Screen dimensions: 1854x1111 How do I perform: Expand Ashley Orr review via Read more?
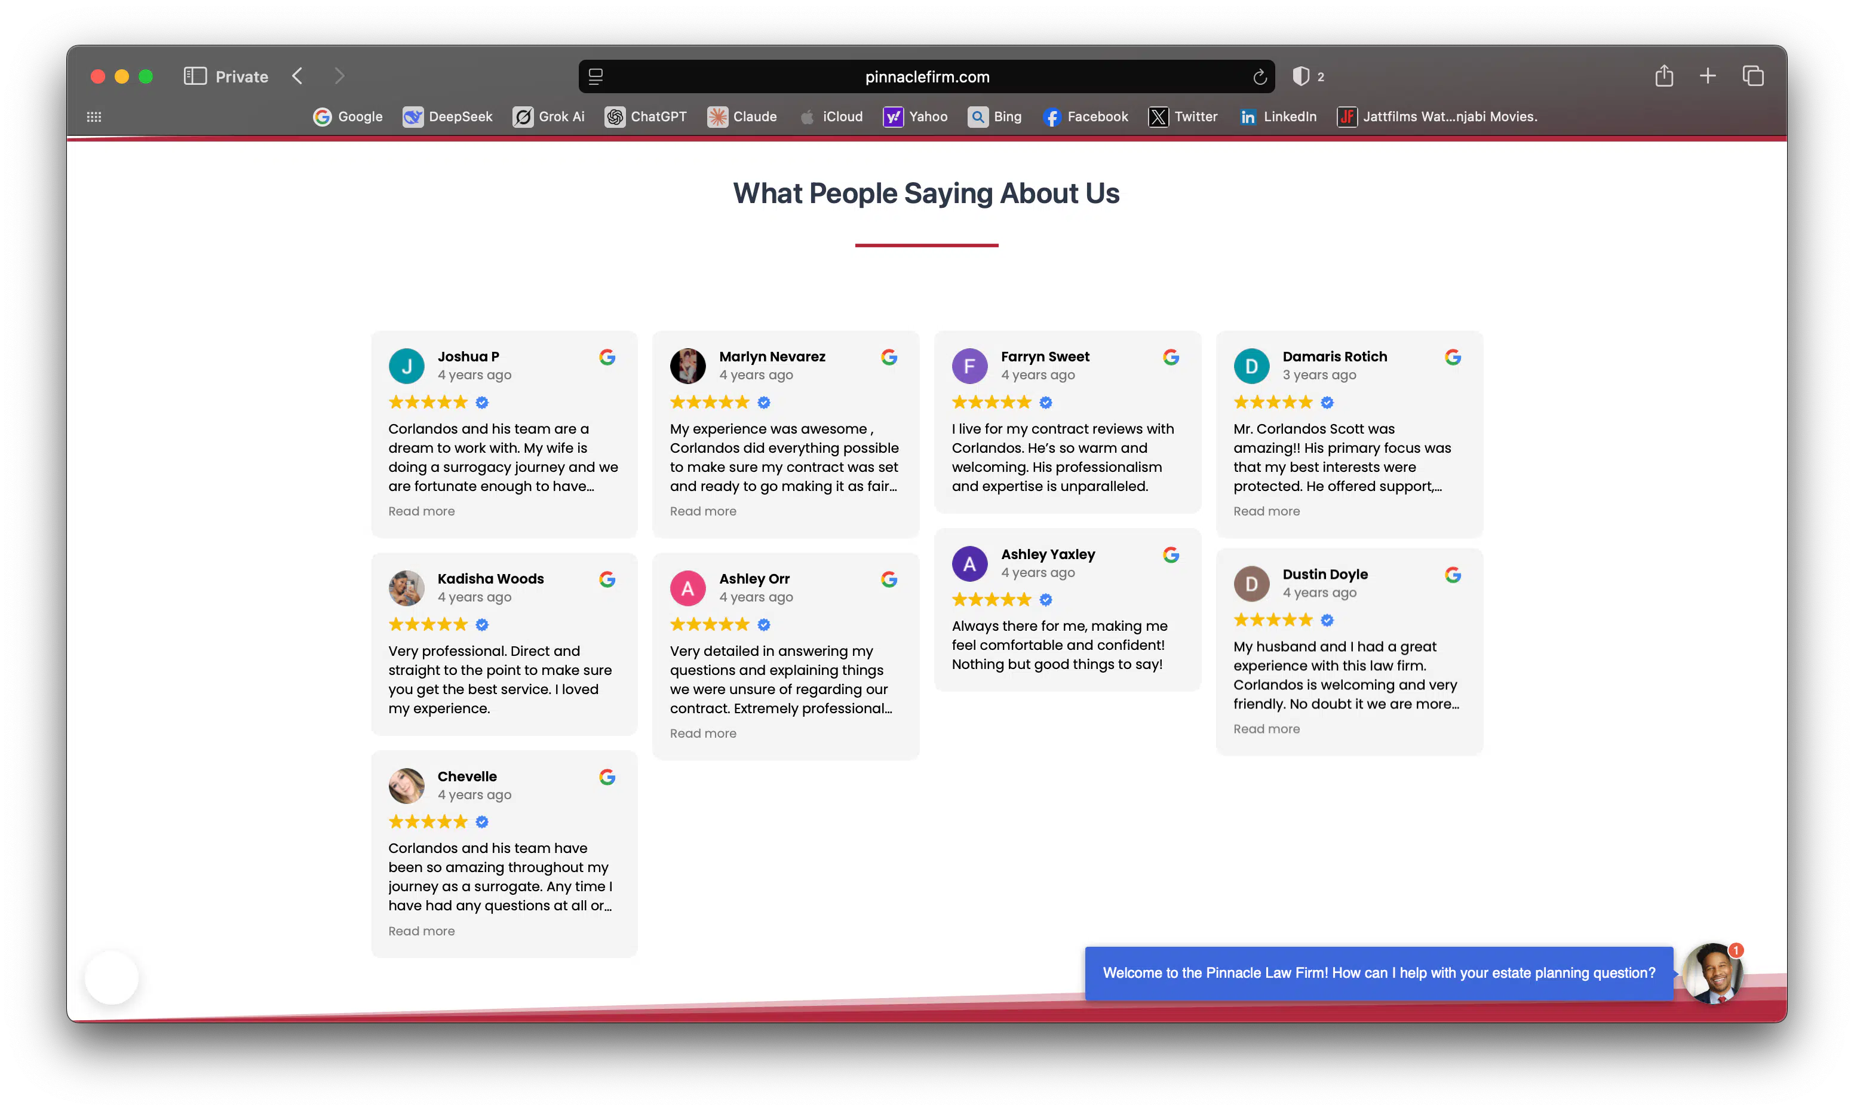click(x=703, y=733)
